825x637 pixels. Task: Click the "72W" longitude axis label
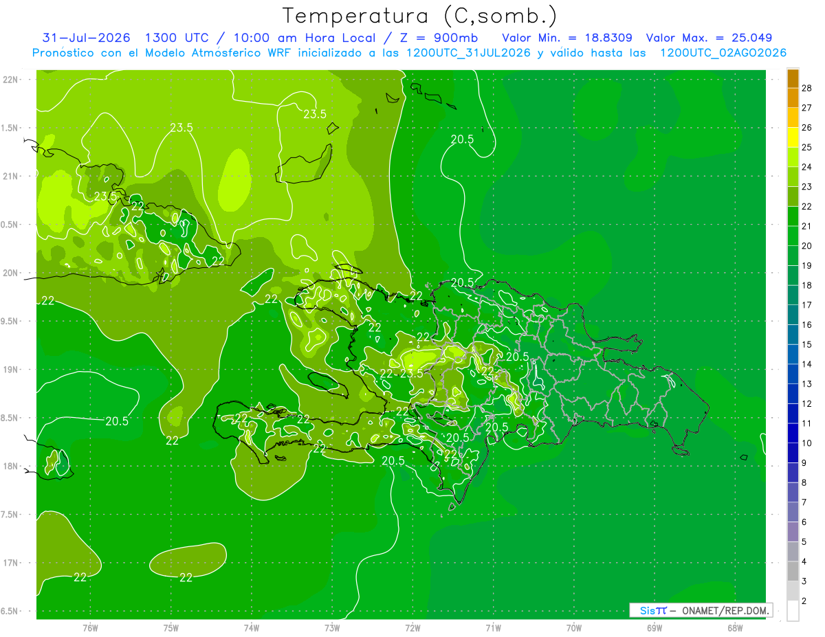(412, 627)
